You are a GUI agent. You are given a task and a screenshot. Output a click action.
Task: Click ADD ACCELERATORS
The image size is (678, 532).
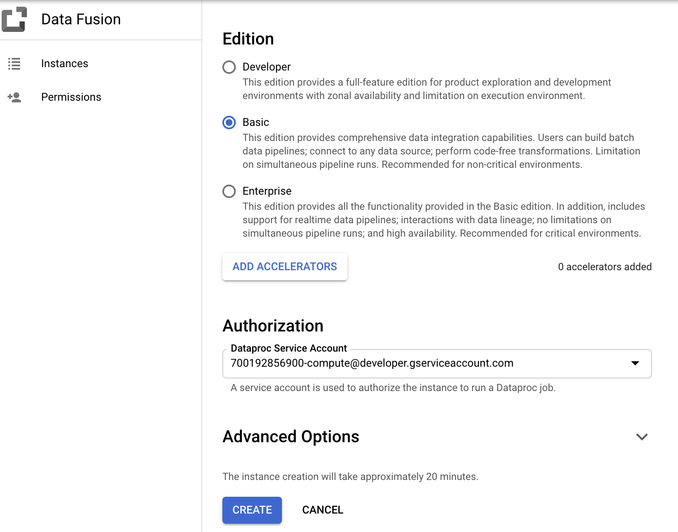(284, 266)
